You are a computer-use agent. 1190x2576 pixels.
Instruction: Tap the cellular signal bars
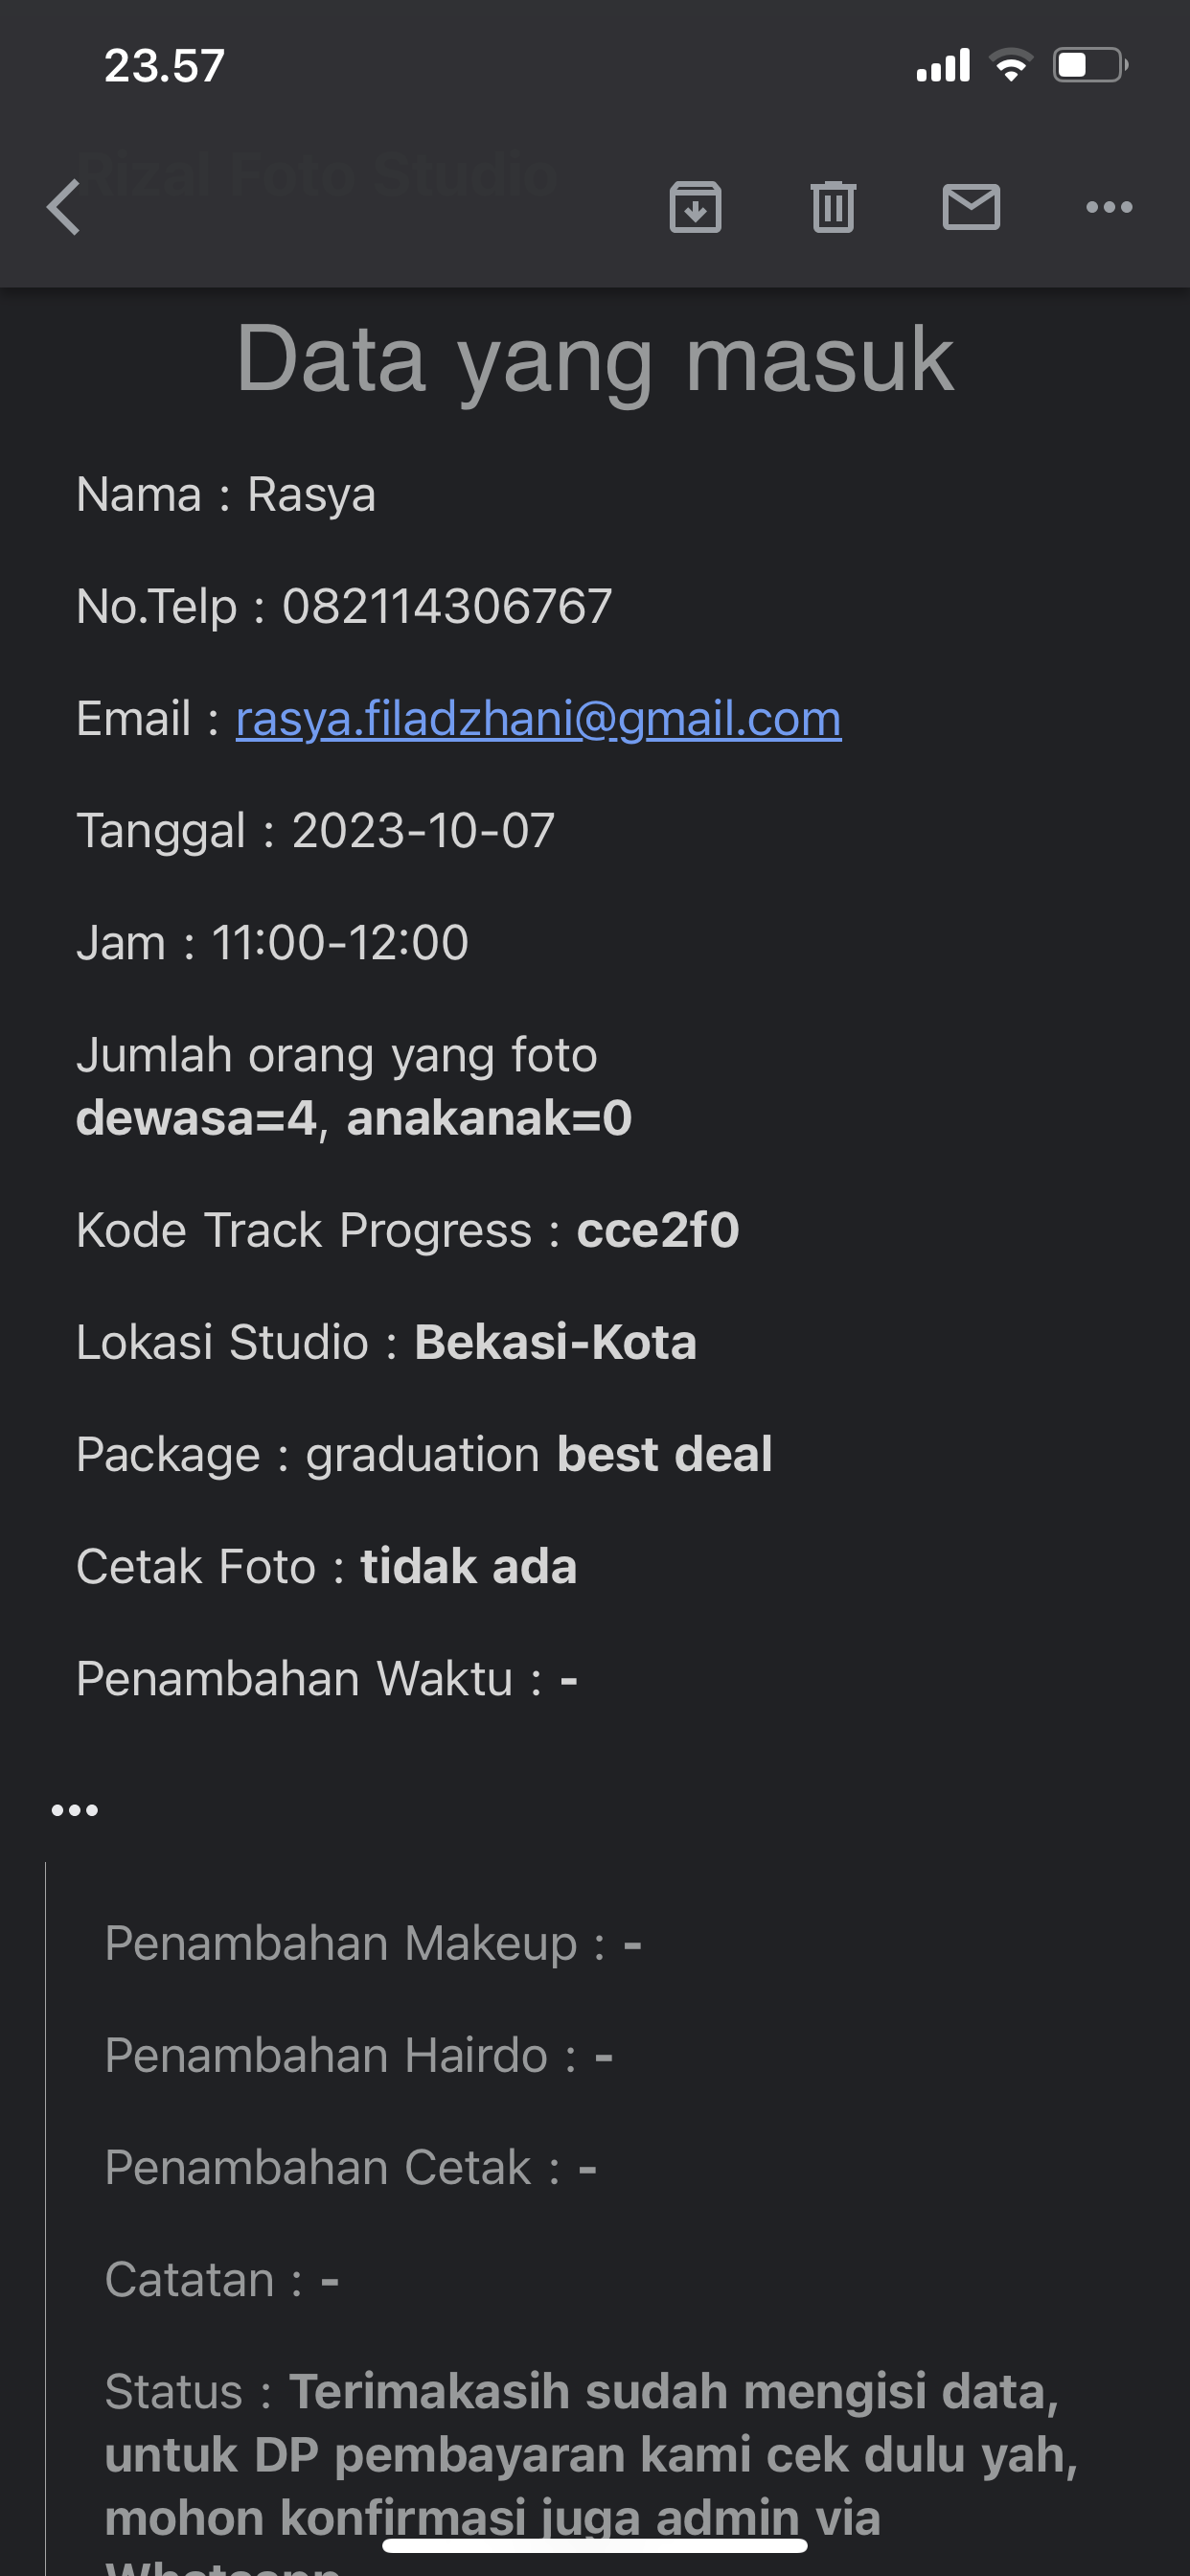tap(943, 66)
